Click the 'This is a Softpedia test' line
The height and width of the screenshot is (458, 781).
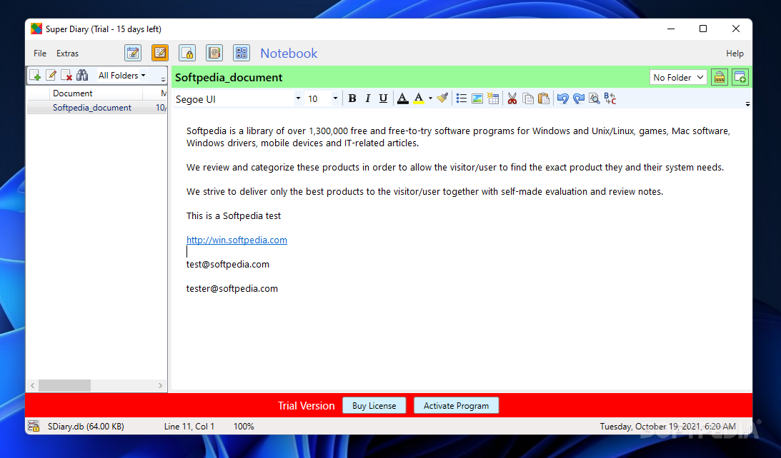tap(234, 216)
